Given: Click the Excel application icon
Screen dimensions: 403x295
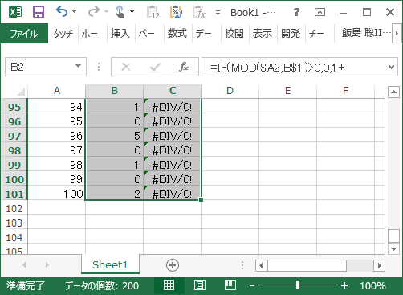Looking at the screenshot, I should 15,12.
